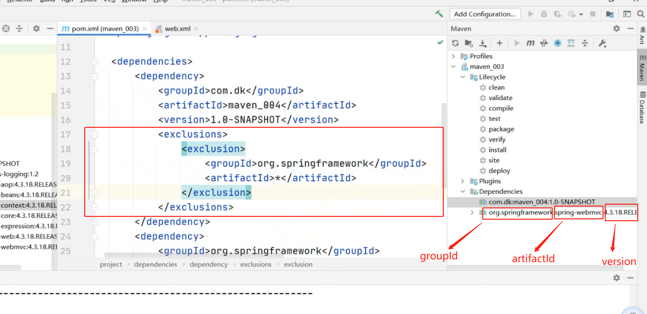Show Maven dependencies diagram icon
The width and height of the screenshot is (647, 314).
point(571,43)
